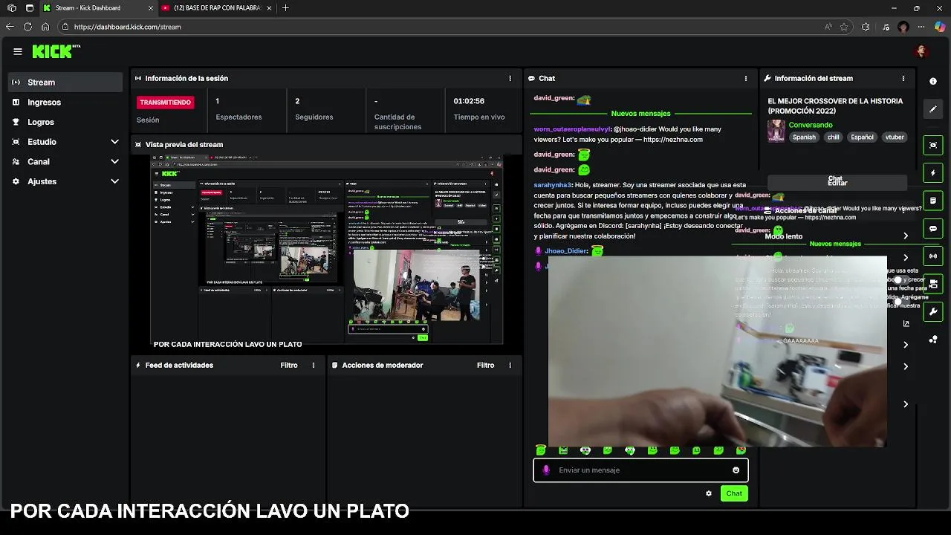Viewport: 951px width, 535px height.
Task: Open Información del stream three-dot menu
Action: tap(903, 78)
